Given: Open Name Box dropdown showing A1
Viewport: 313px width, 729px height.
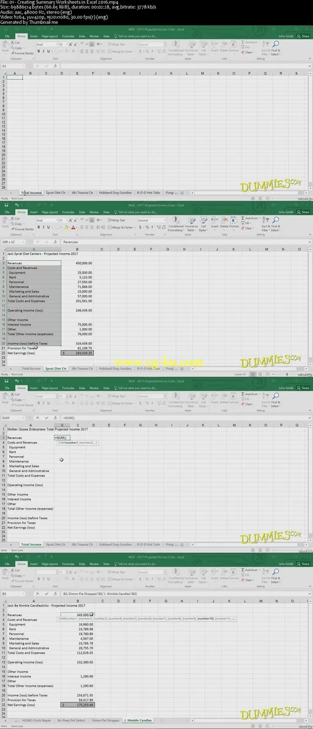Looking at the screenshot, I should click(24, 67).
